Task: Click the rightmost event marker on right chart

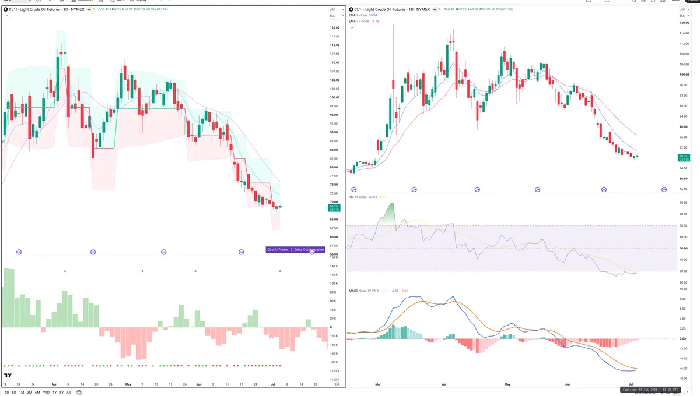Action: (x=664, y=189)
